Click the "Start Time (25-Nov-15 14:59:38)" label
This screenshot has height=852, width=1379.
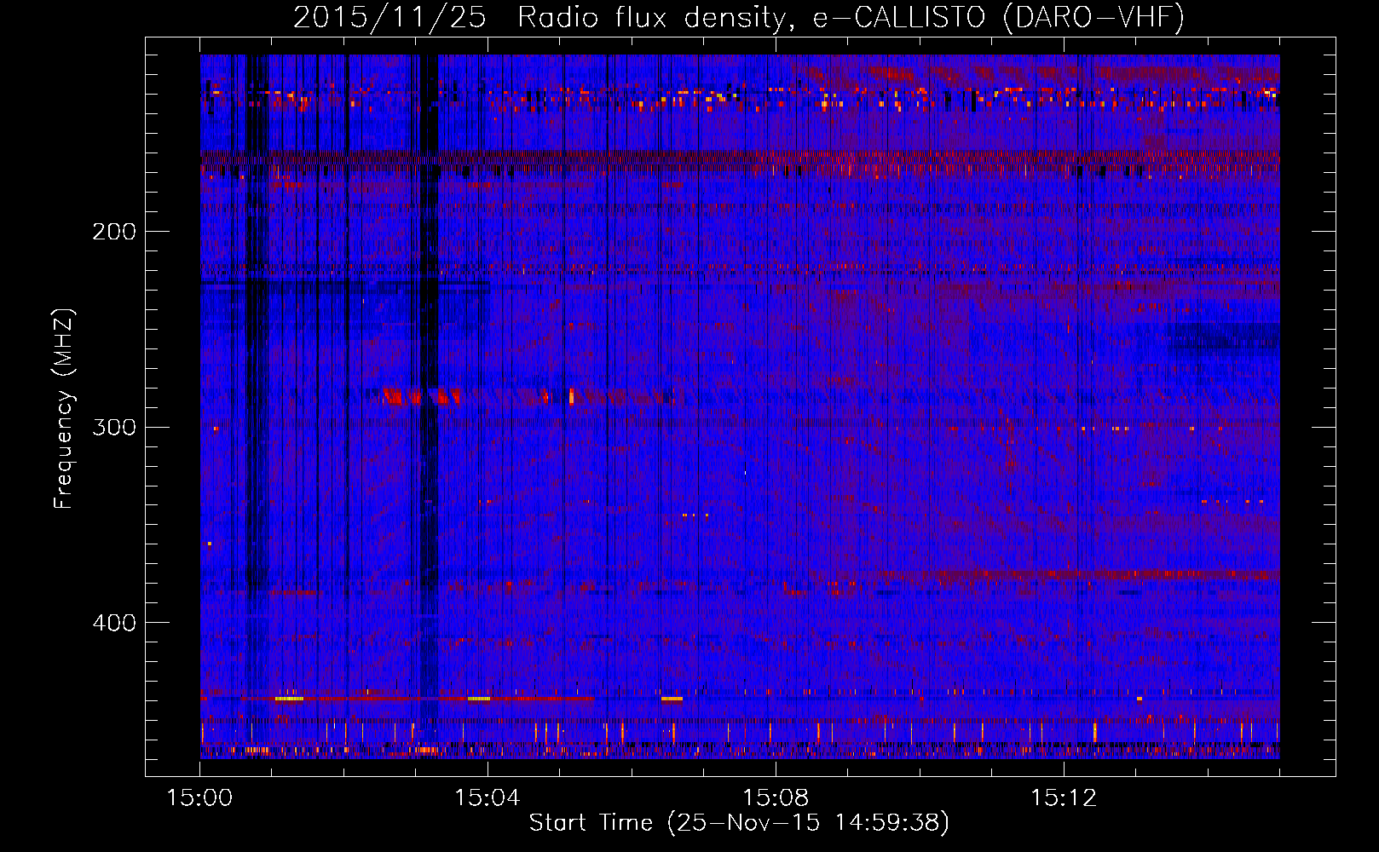(x=739, y=823)
